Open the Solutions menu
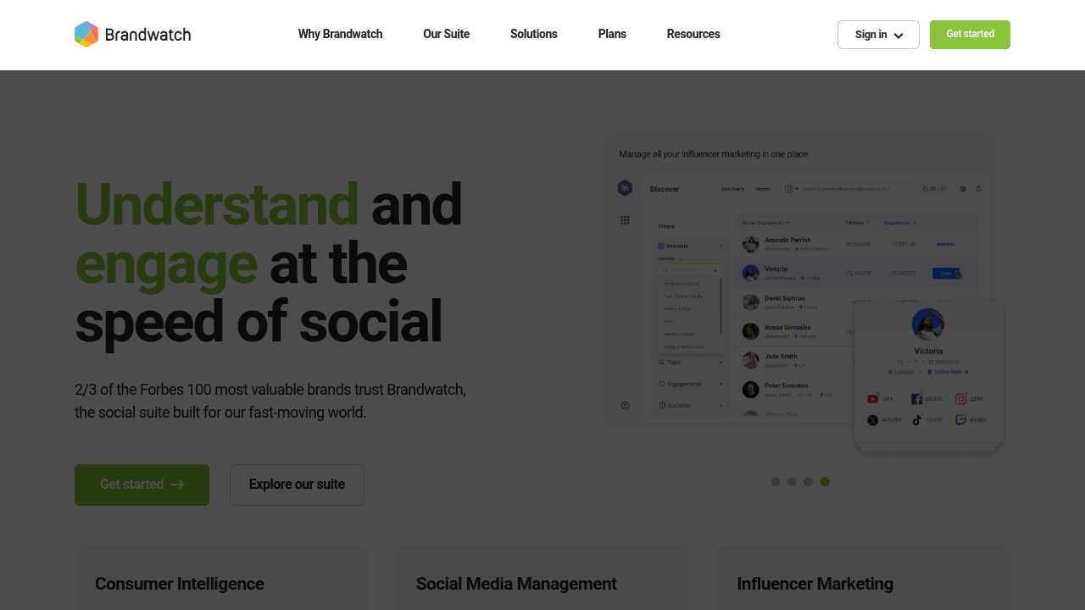 pyautogui.click(x=533, y=34)
